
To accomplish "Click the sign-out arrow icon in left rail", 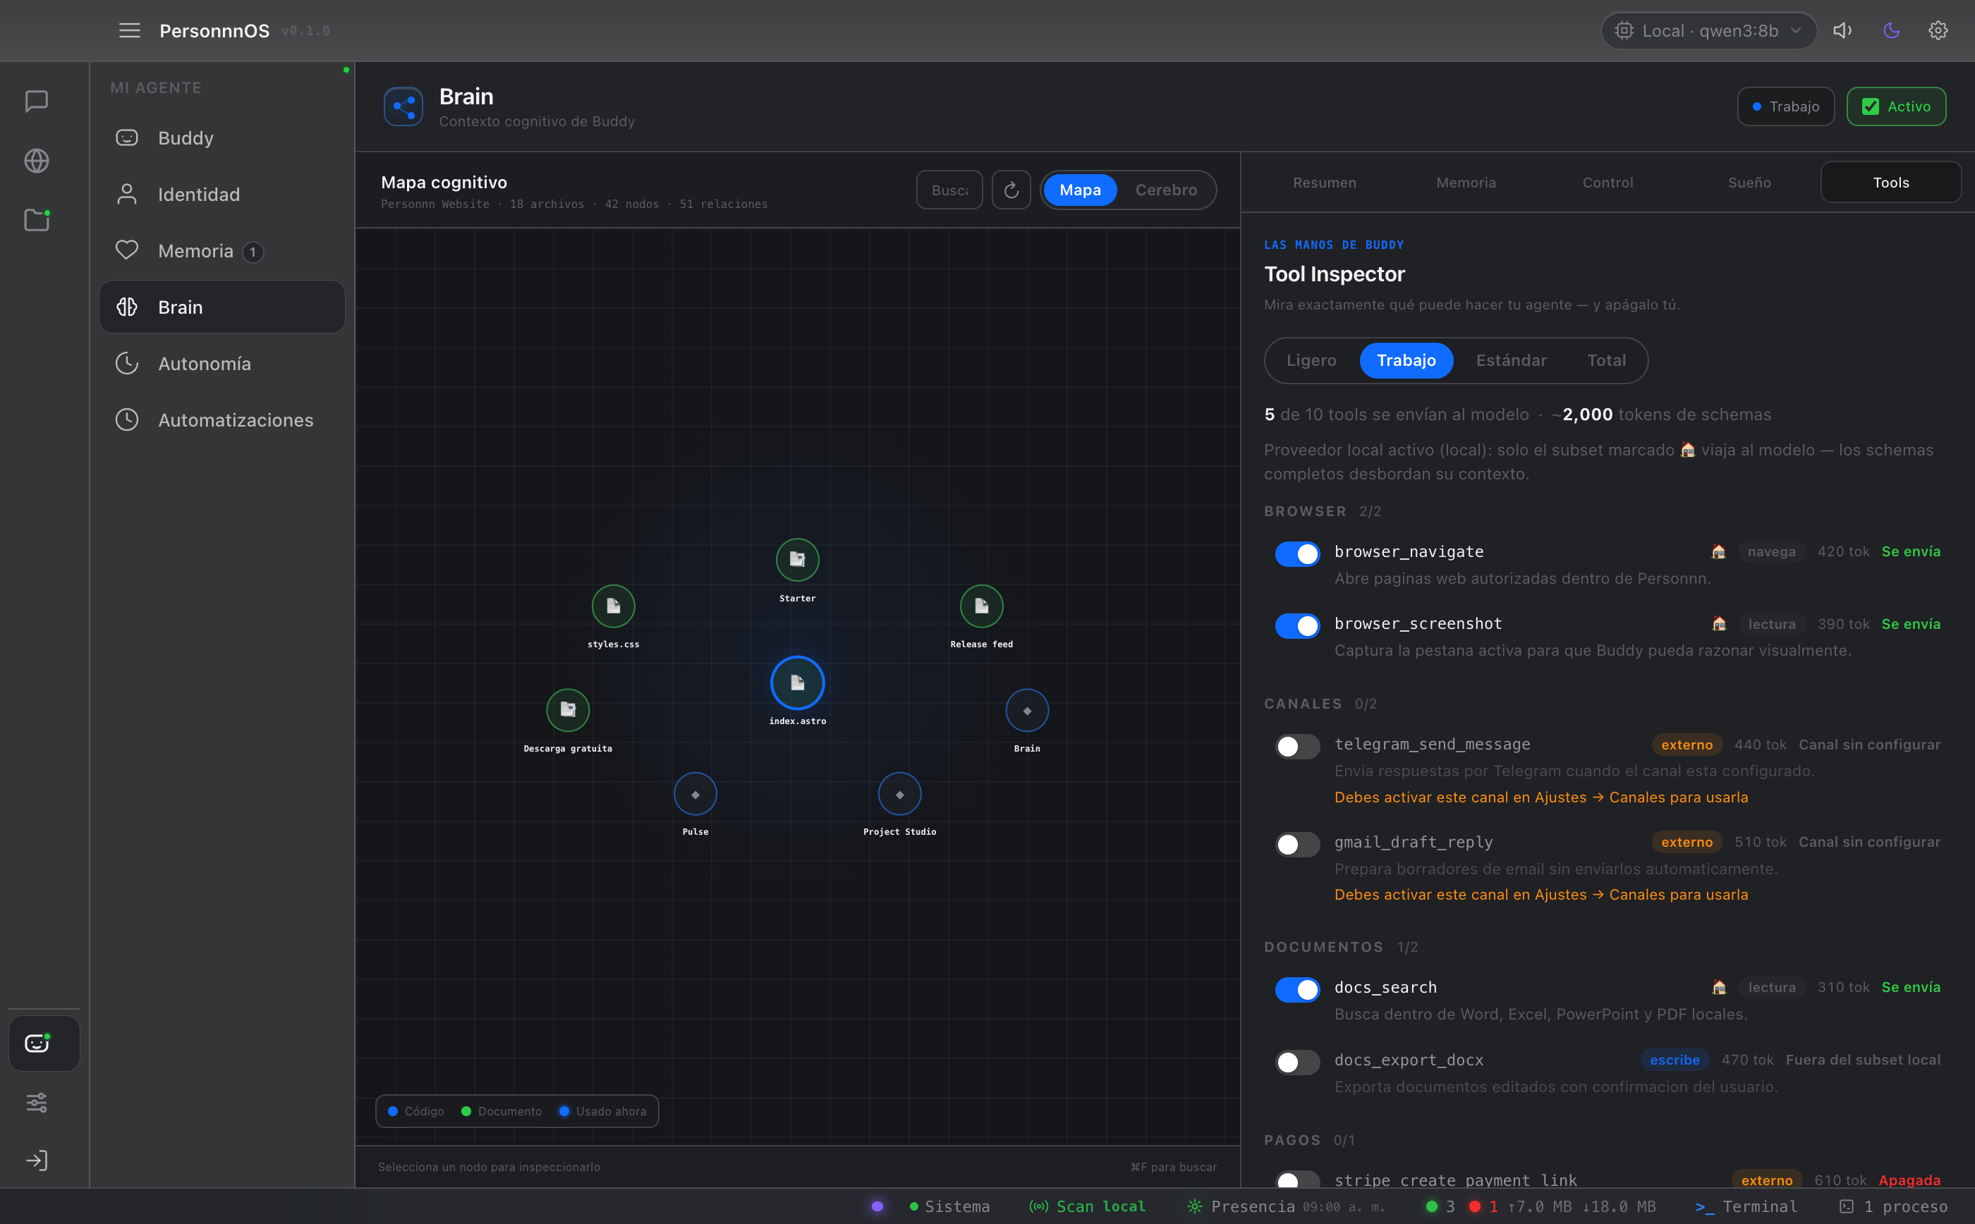I will pyautogui.click(x=37, y=1161).
